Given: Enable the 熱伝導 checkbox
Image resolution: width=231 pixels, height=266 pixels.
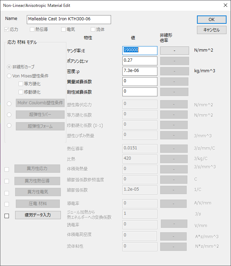Looking at the screenshot, I should click(x=32, y=30).
